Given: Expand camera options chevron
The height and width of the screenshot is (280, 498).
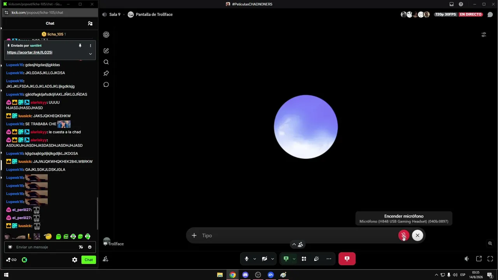Looking at the screenshot, I should (x=273, y=259).
